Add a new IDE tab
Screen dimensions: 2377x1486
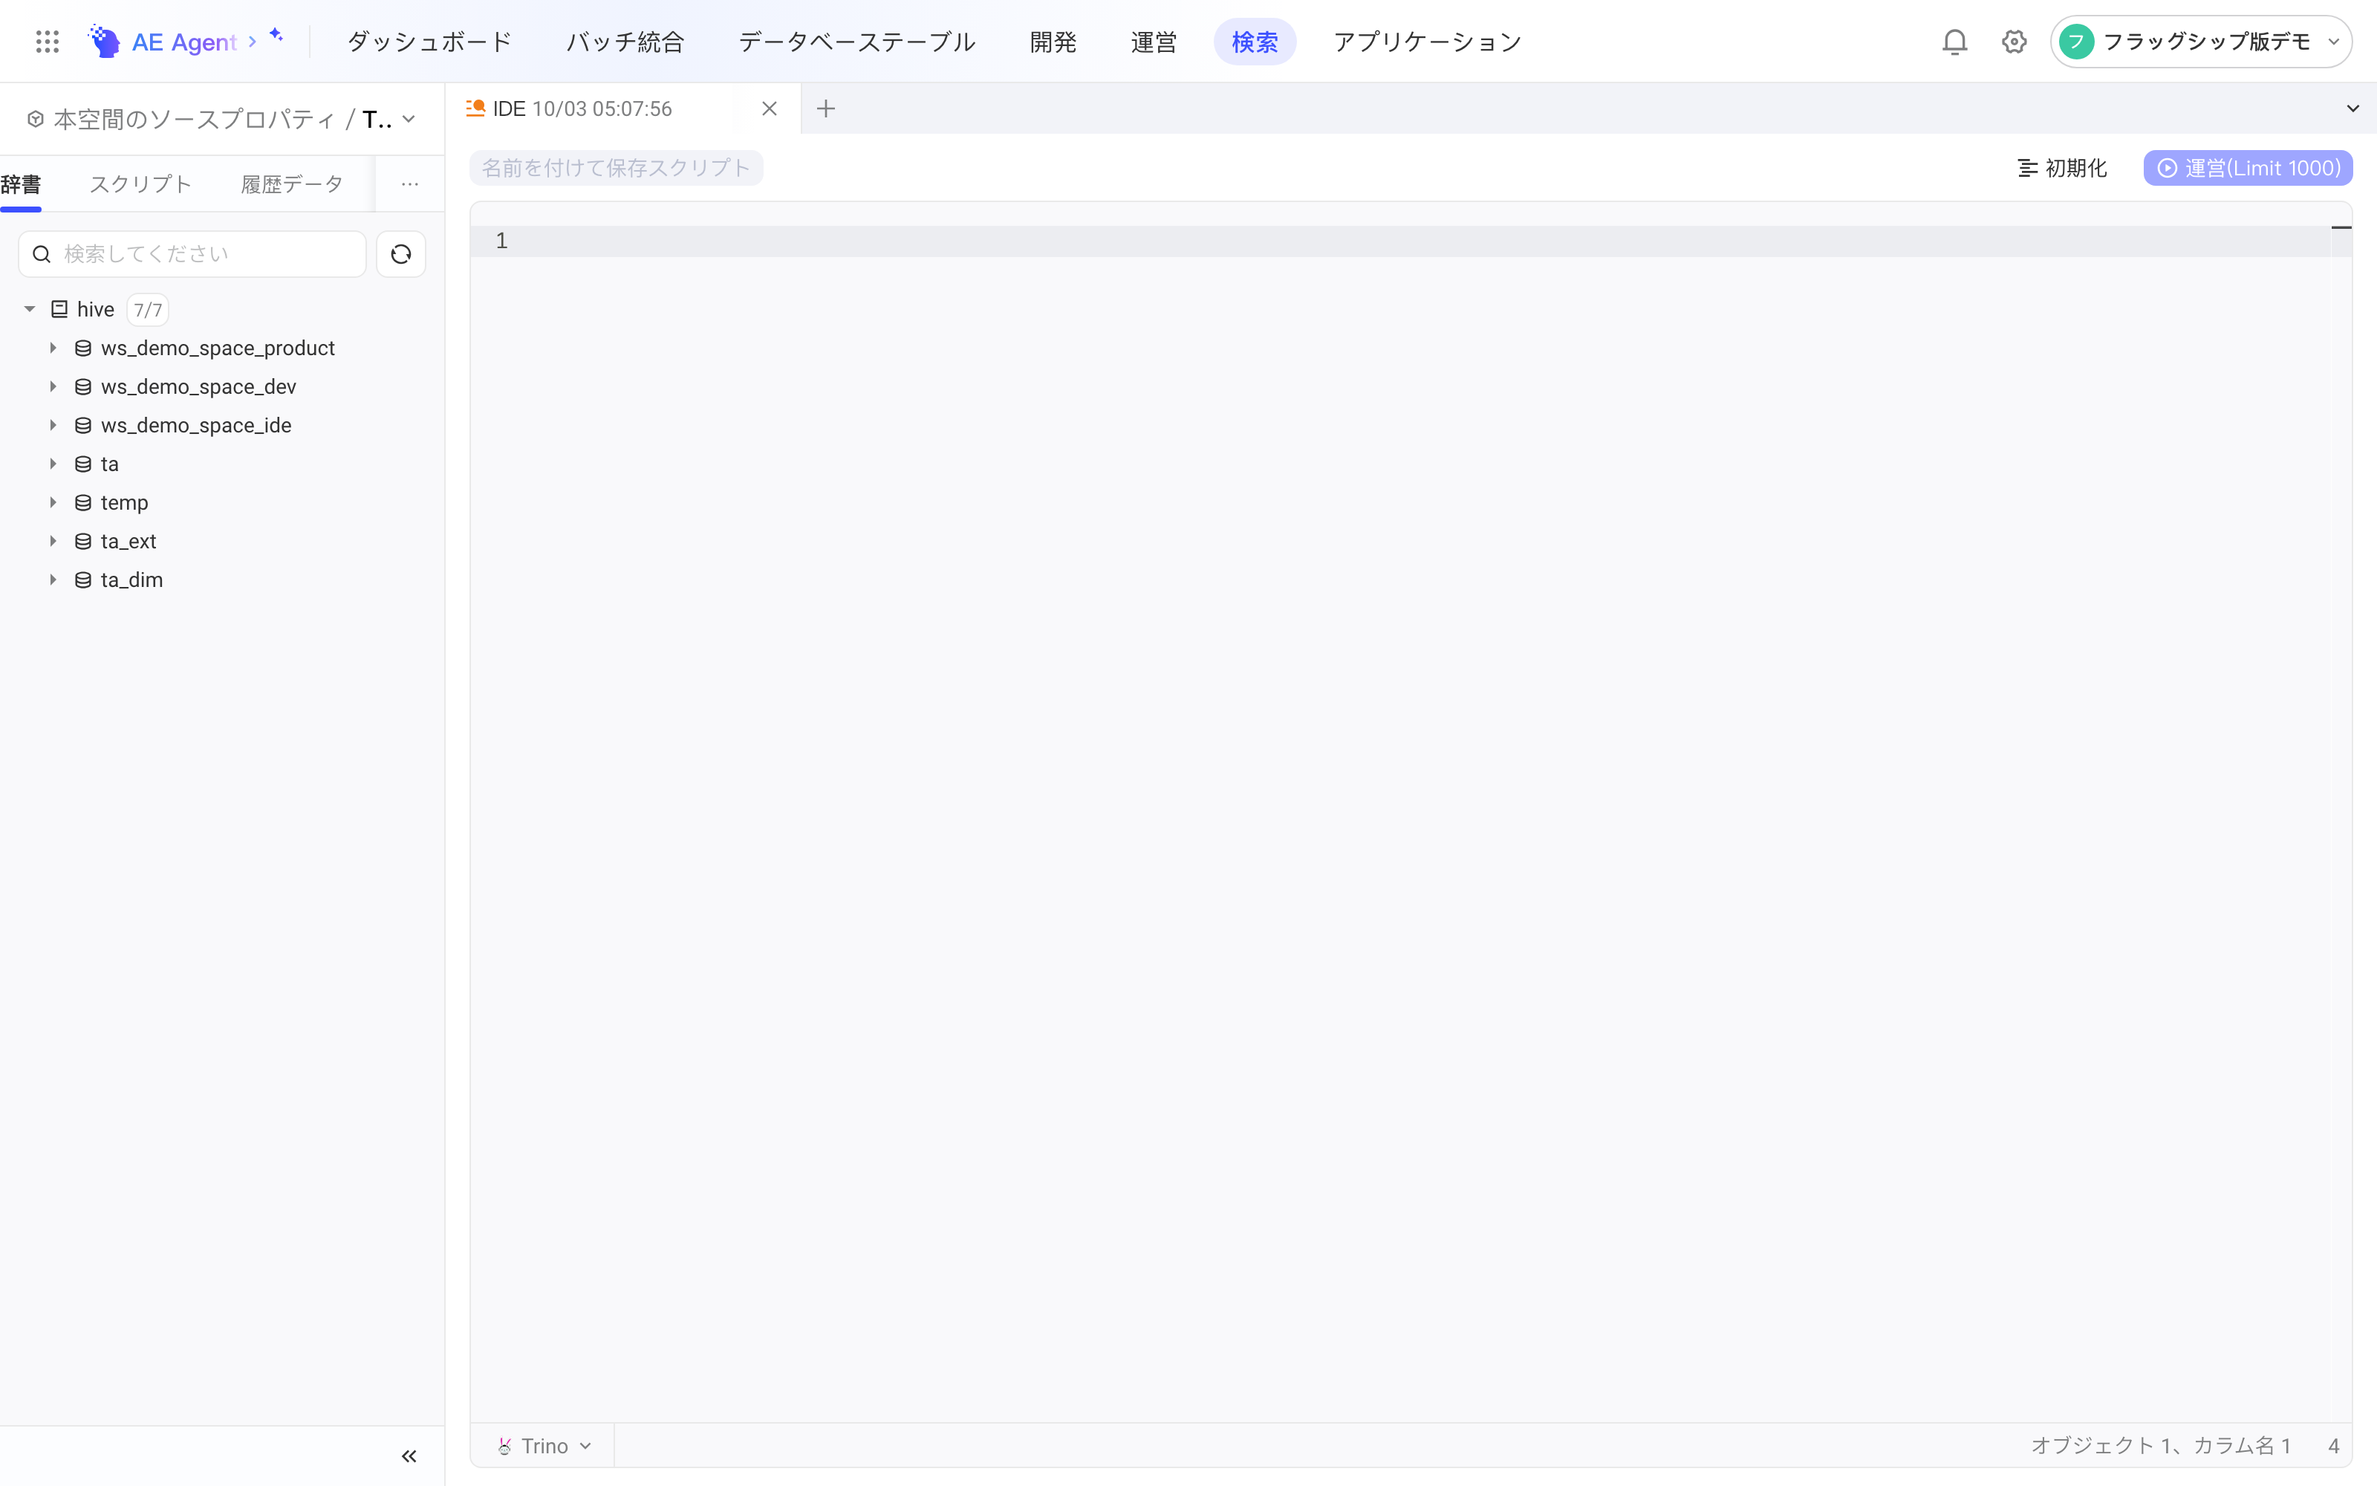click(x=826, y=108)
